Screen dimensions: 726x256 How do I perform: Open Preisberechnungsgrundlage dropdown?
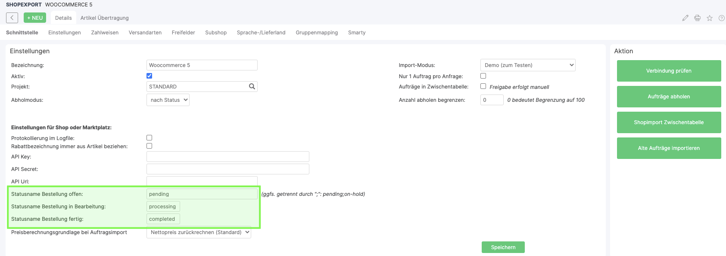199,232
